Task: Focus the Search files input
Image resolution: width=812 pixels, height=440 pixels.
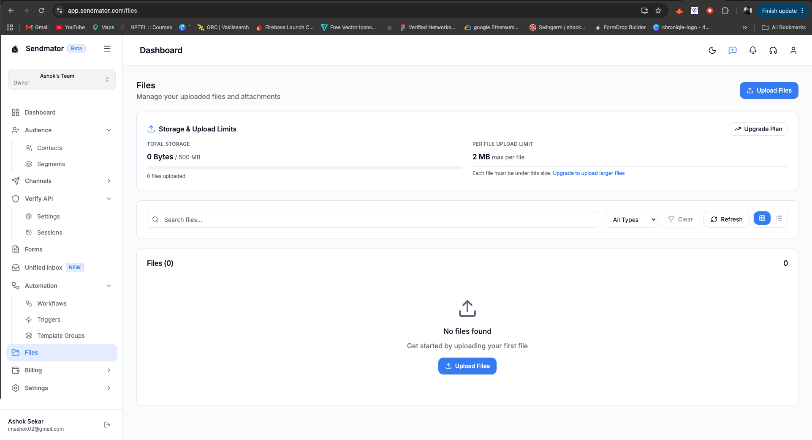Action: pos(373,219)
